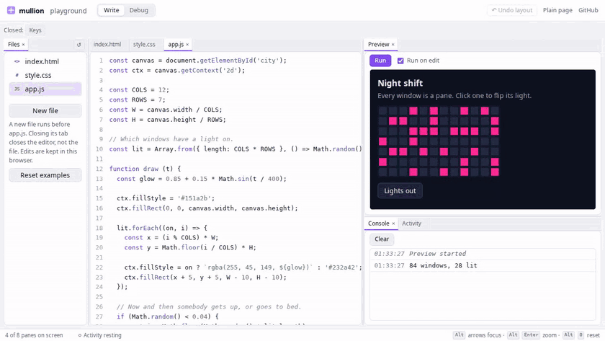This screenshot has width=605, height=341.
Task: Select app.js in the file list
Action: (45, 89)
